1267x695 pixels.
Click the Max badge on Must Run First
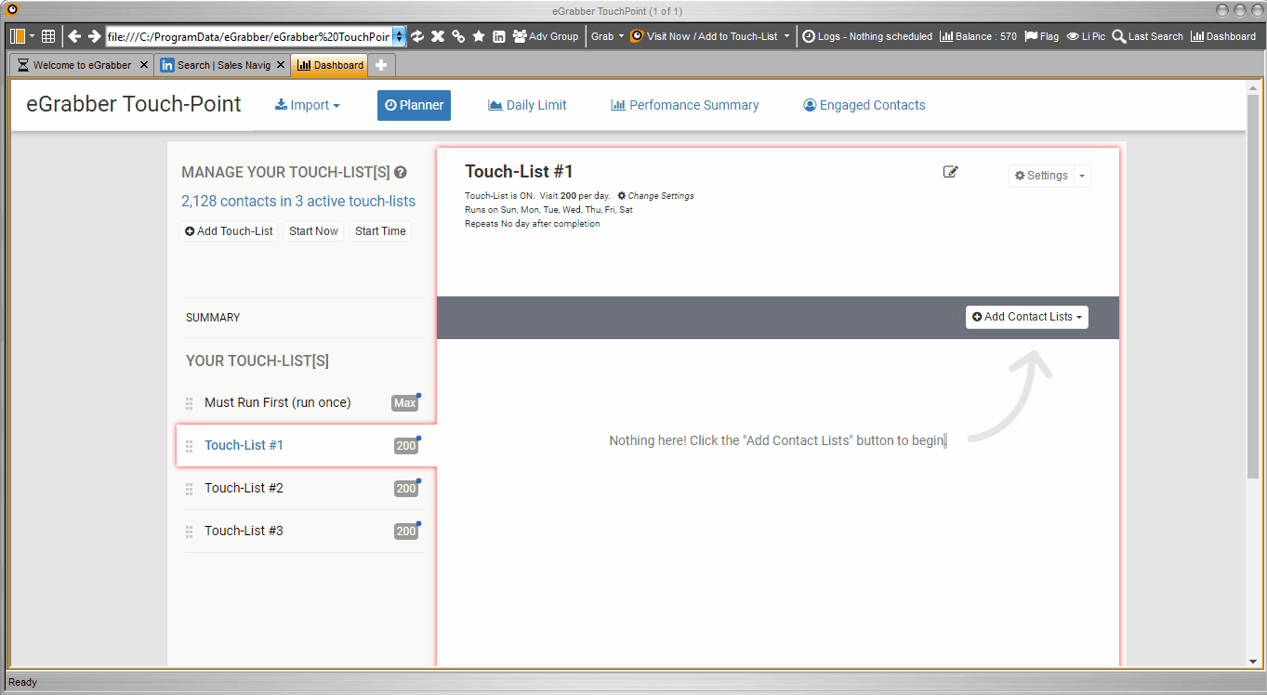404,403
